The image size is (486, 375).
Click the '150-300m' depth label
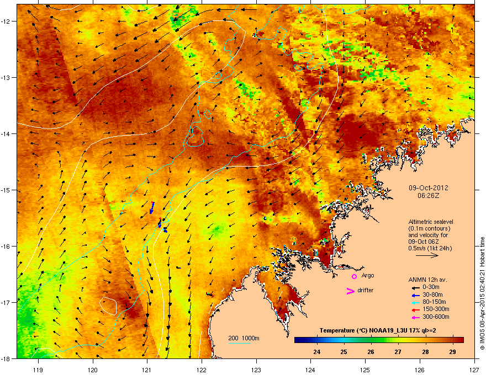coord(436,309)
